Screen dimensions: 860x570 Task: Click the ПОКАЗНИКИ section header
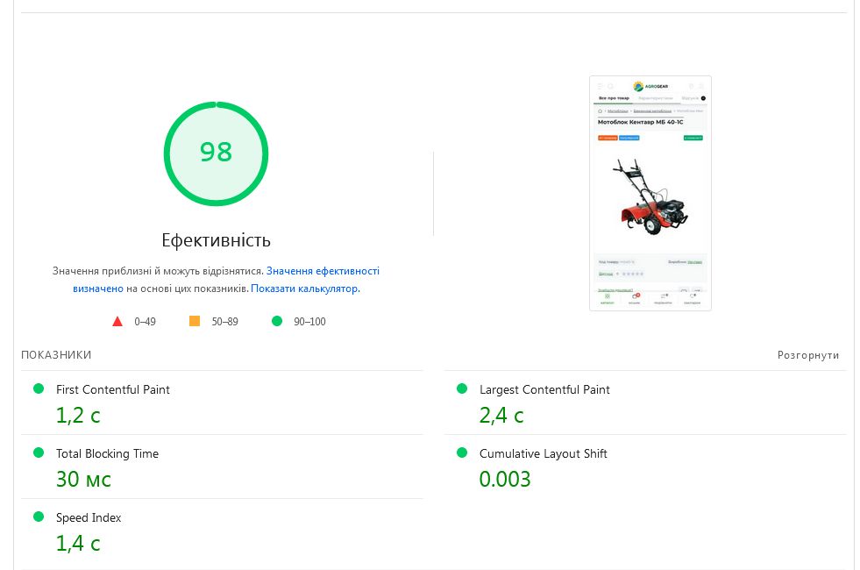click(56, 355)
